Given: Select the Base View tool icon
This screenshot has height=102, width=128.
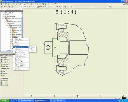Looking at the screenshot, I should coord(1,58).
